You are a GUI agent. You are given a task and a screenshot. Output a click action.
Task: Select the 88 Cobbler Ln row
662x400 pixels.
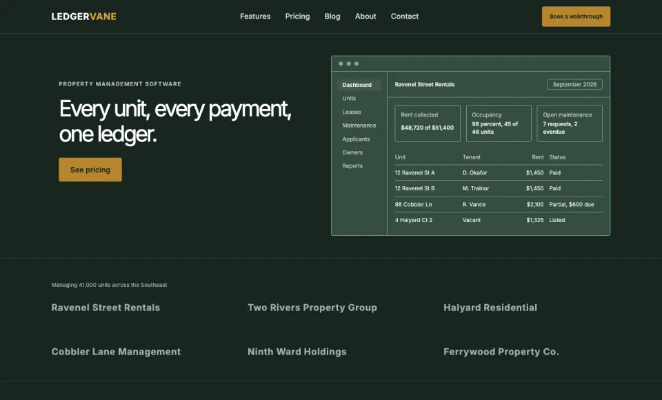499,204
